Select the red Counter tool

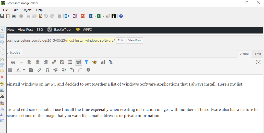tap(2, 77)
